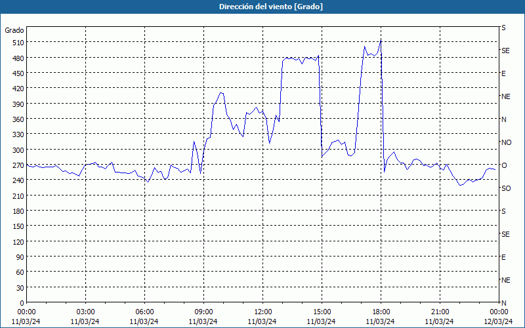This screenshot has height=328, width=525.
Task: Click the 'SE' compass label near 120 level
Action: click(x=505, y=234)
